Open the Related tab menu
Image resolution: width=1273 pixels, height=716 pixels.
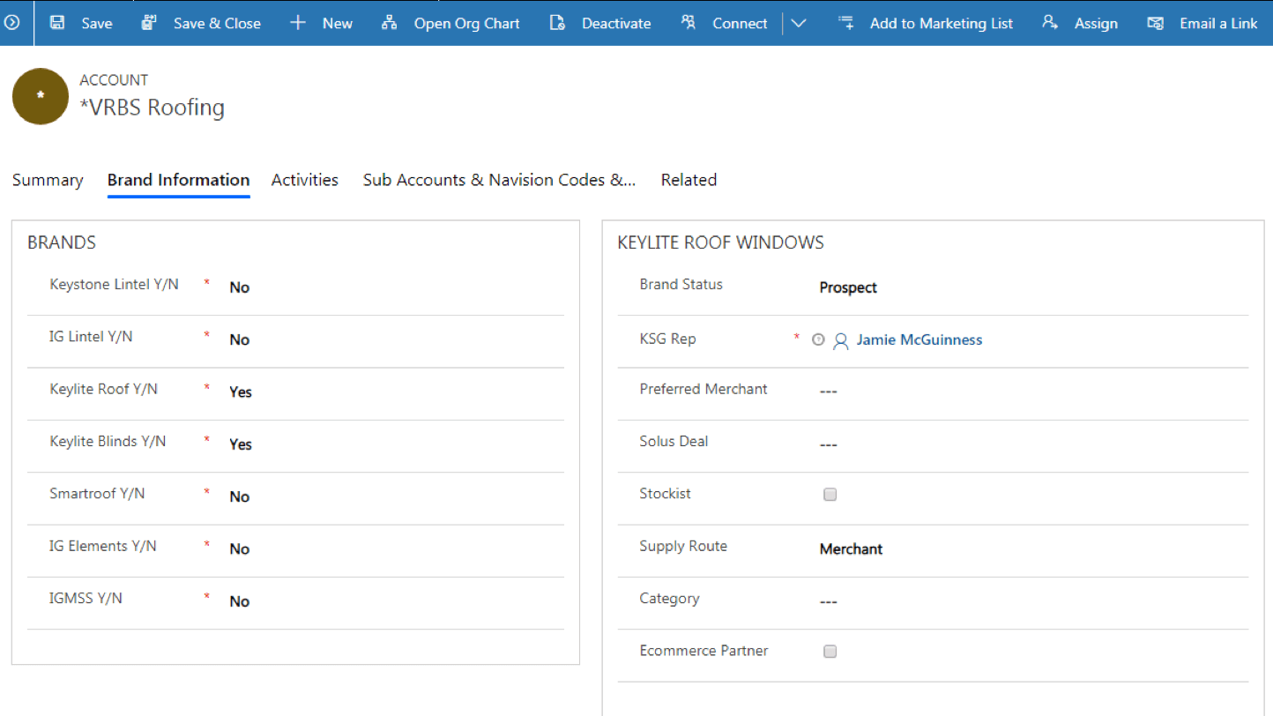tap(689, 180)
